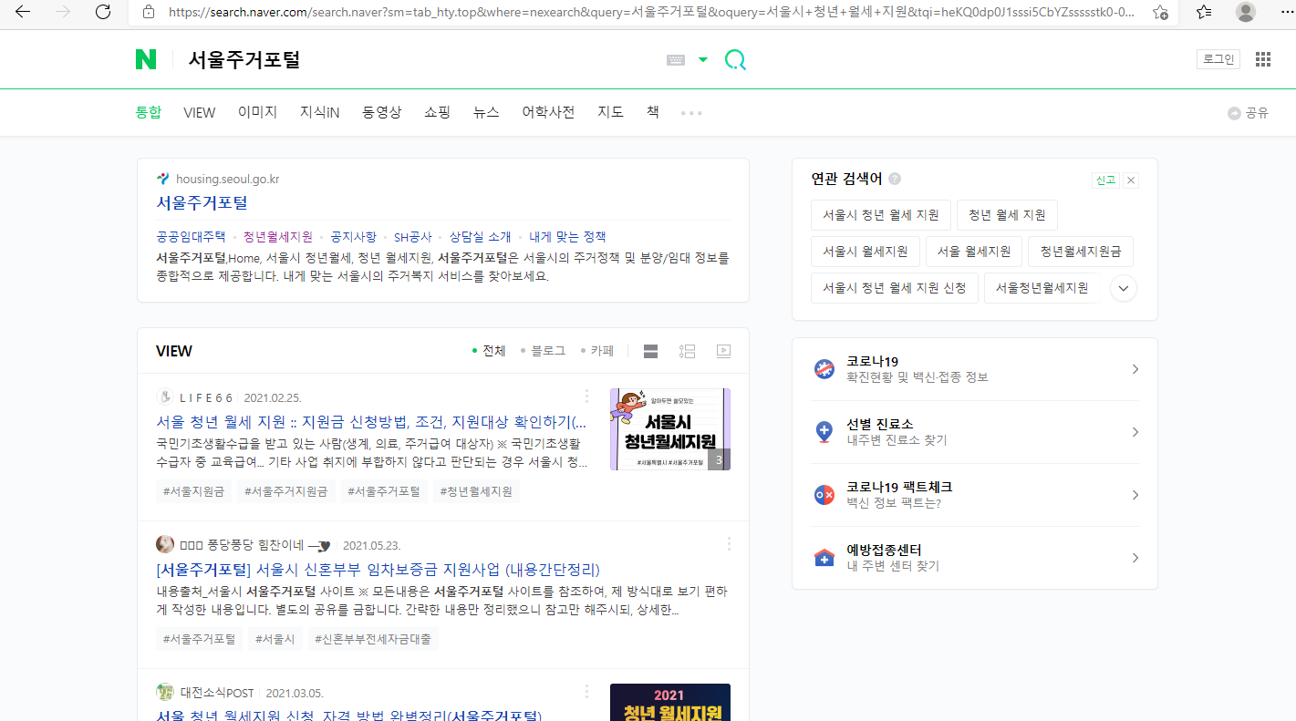Add page to favorites star icon
This screenshot has height=721, width=1296.
click(1160, 12)
